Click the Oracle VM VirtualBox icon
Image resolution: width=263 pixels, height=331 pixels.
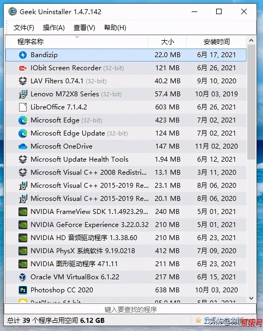point(23,277)
